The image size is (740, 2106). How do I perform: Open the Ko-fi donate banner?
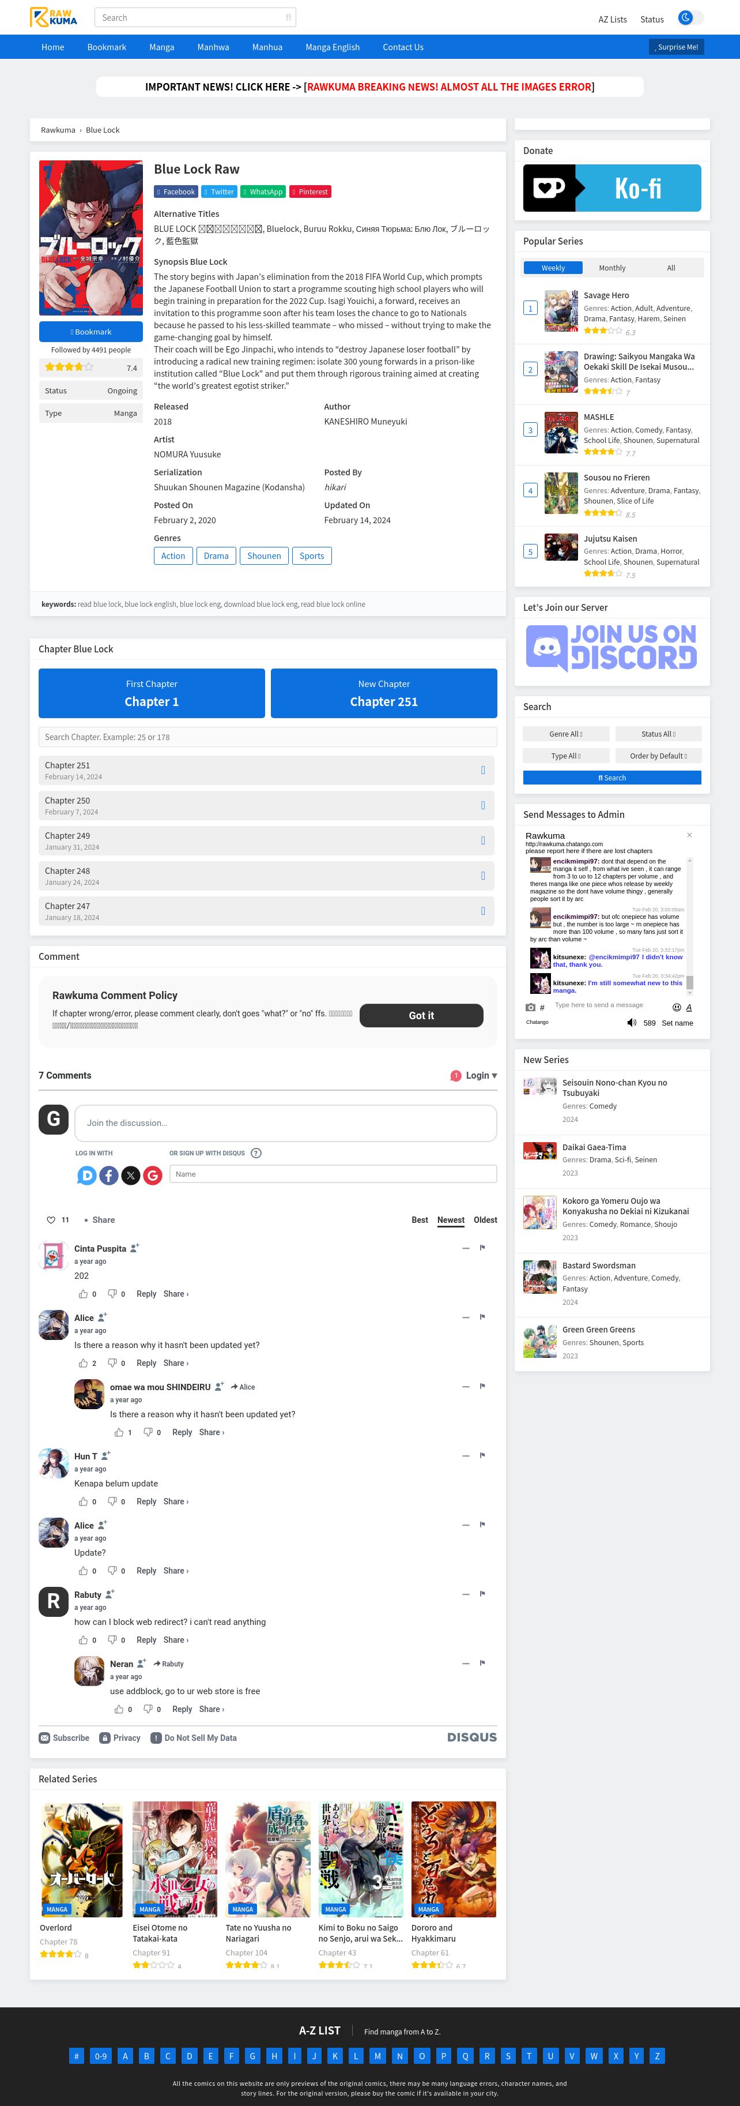pos(611,188)
